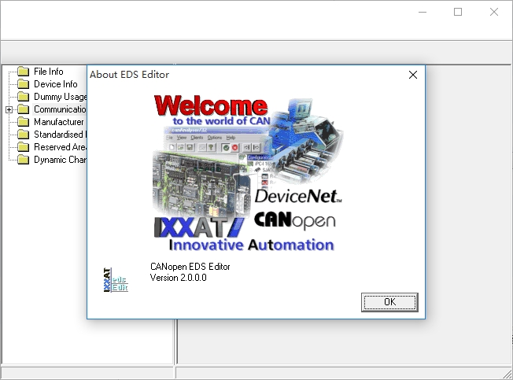Open the Reserved Area tree item label
This screenshot has height=380, width=513.
(x=60, y=147)
